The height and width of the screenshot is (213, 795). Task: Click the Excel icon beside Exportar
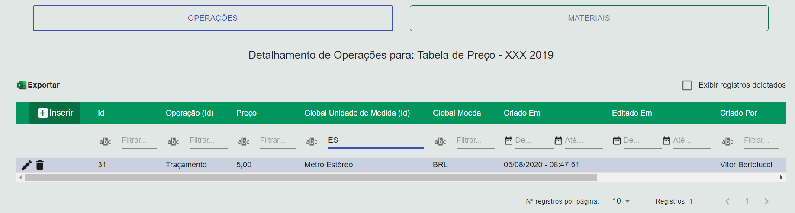21,85
